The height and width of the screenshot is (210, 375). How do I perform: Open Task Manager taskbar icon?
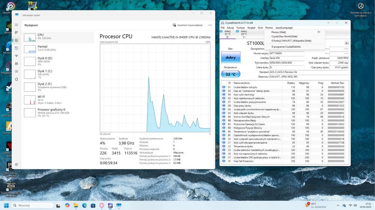click(119, 206)
